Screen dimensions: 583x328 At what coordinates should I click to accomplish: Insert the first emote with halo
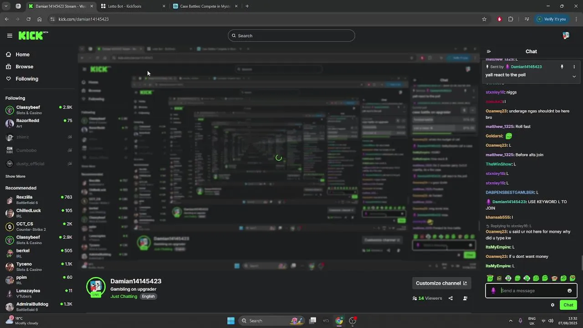click(x=490, y=278)
